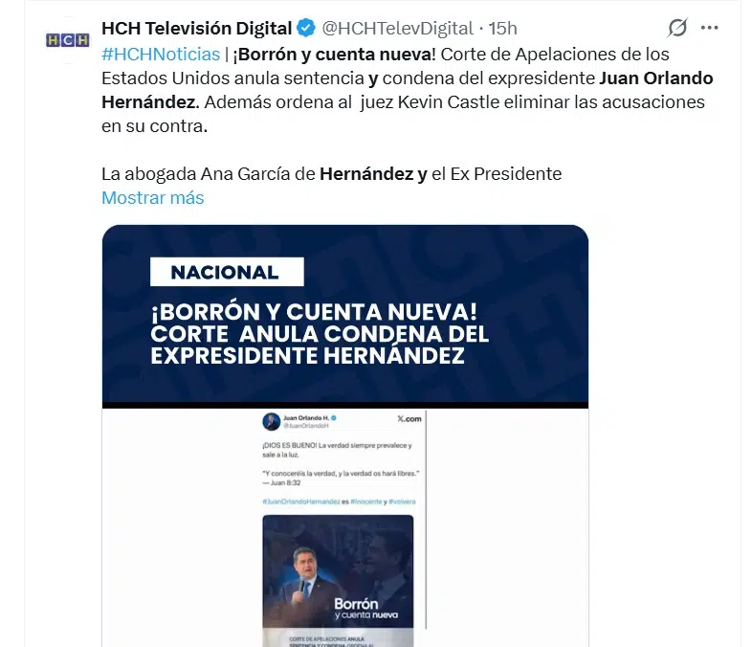The width and height of the screenshot is (752, 647).
Task: Click the X.com logo in embedded image
Action: pyautogui.click(x=409, y=418)
